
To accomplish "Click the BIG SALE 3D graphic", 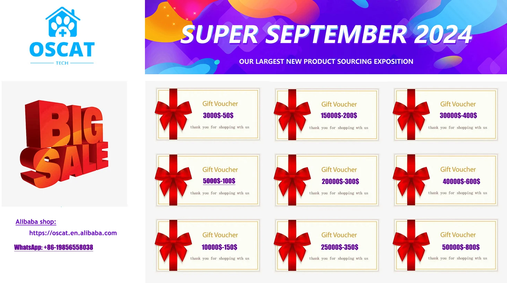I will [64, 144].
